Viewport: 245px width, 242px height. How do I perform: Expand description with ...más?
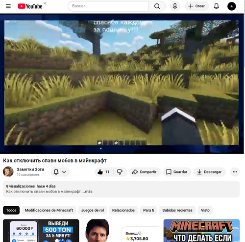(87, 192)
